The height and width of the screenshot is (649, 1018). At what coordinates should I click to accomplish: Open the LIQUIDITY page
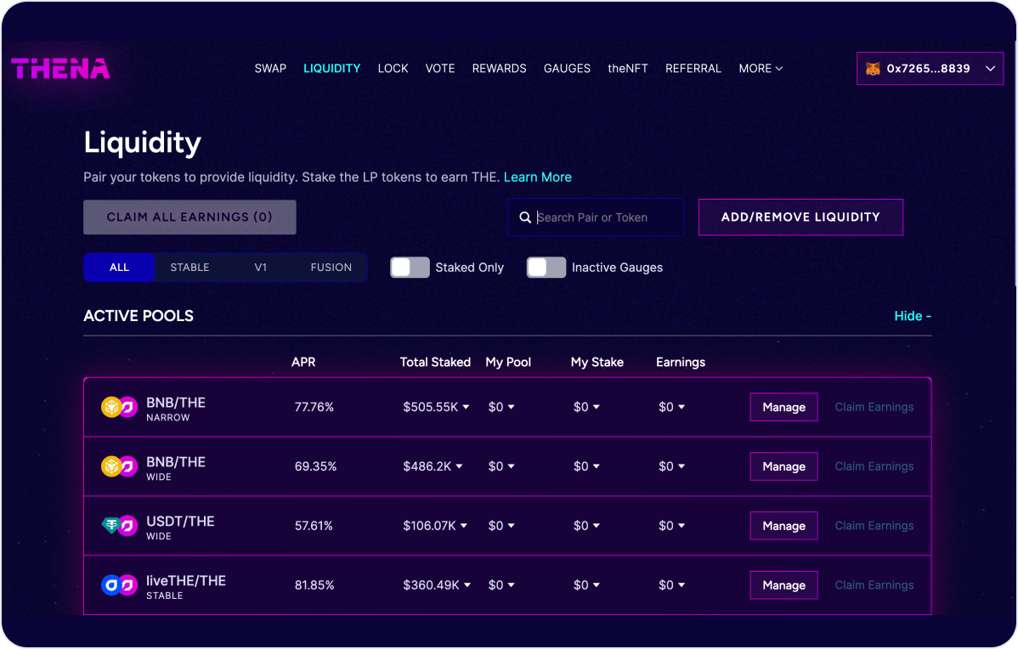[x=331, y=68]
